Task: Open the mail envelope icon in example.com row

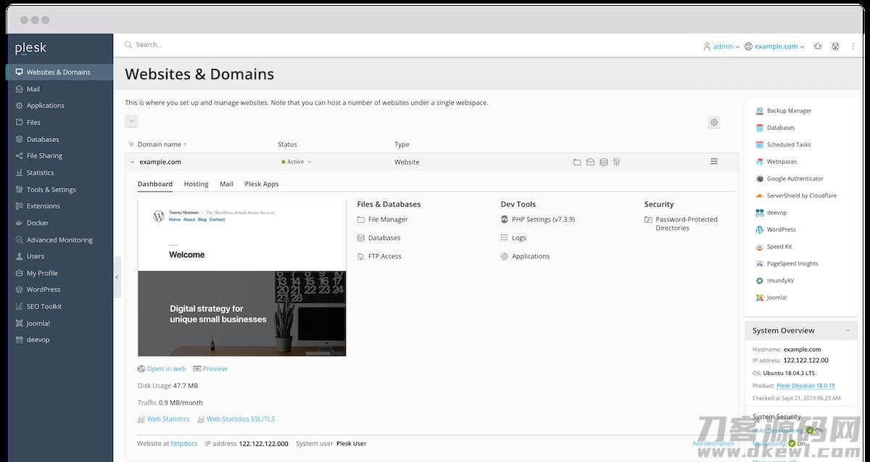Action: [590, 162]
